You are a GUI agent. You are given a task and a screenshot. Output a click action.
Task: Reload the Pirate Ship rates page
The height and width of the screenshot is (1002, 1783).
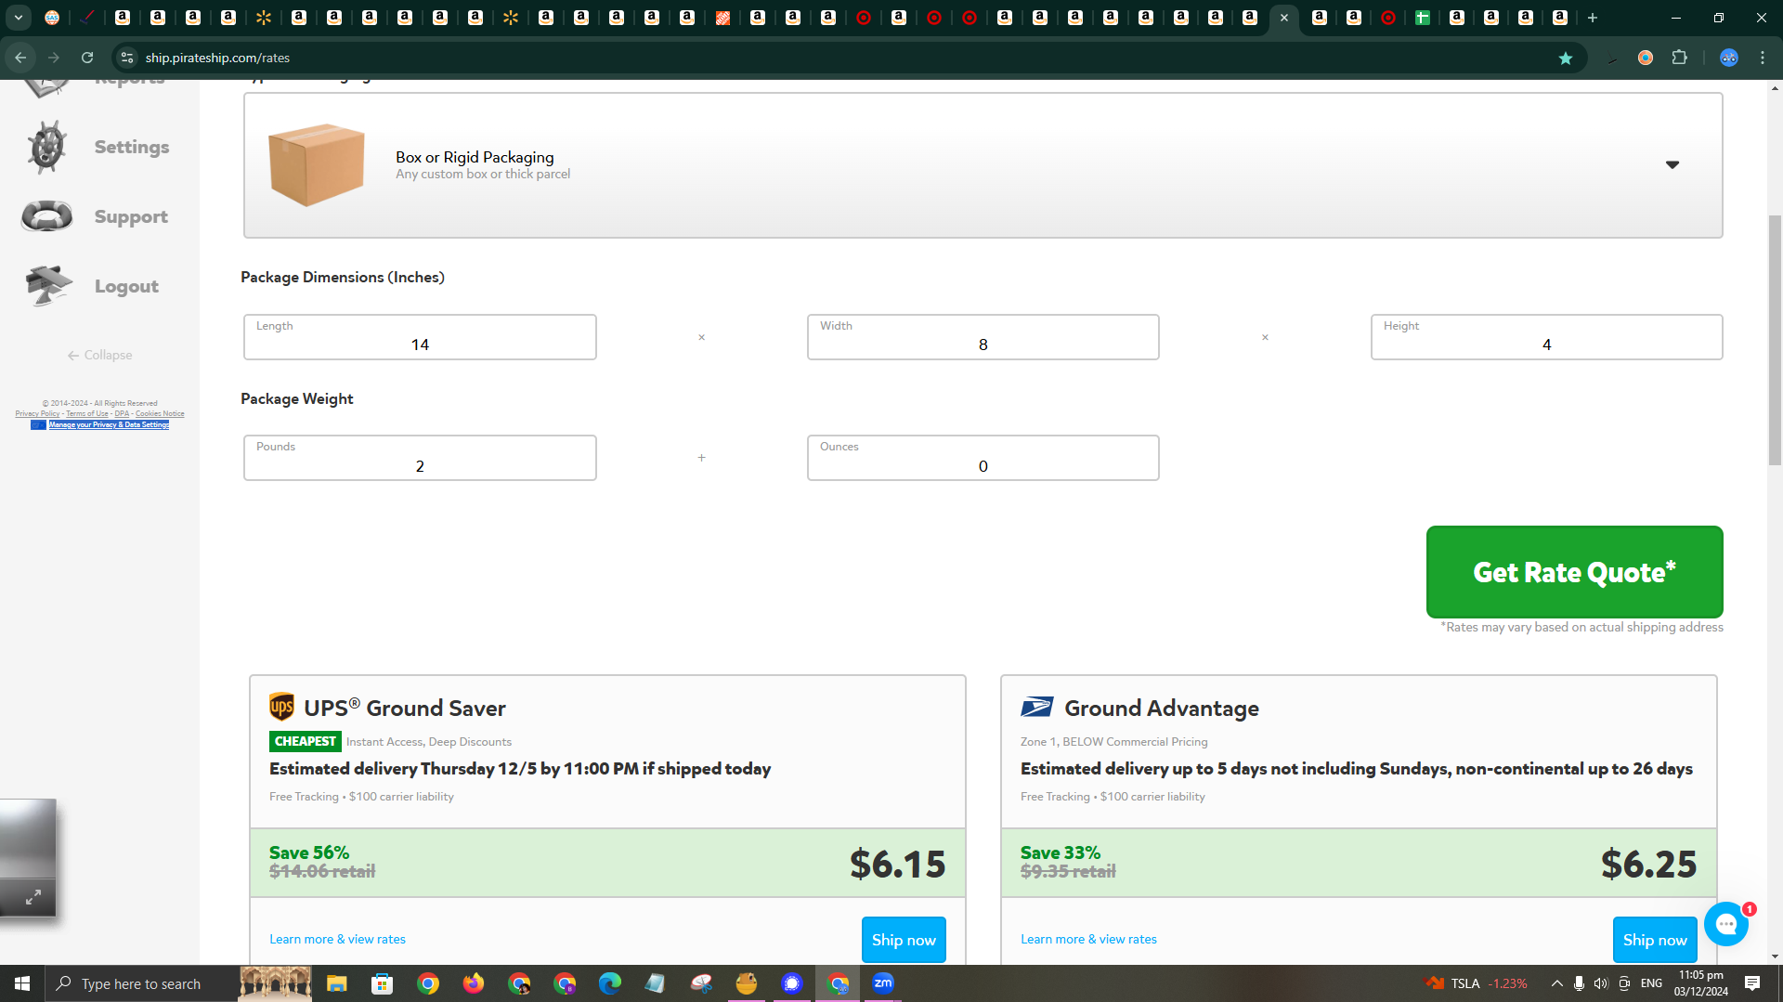[87, 58]
